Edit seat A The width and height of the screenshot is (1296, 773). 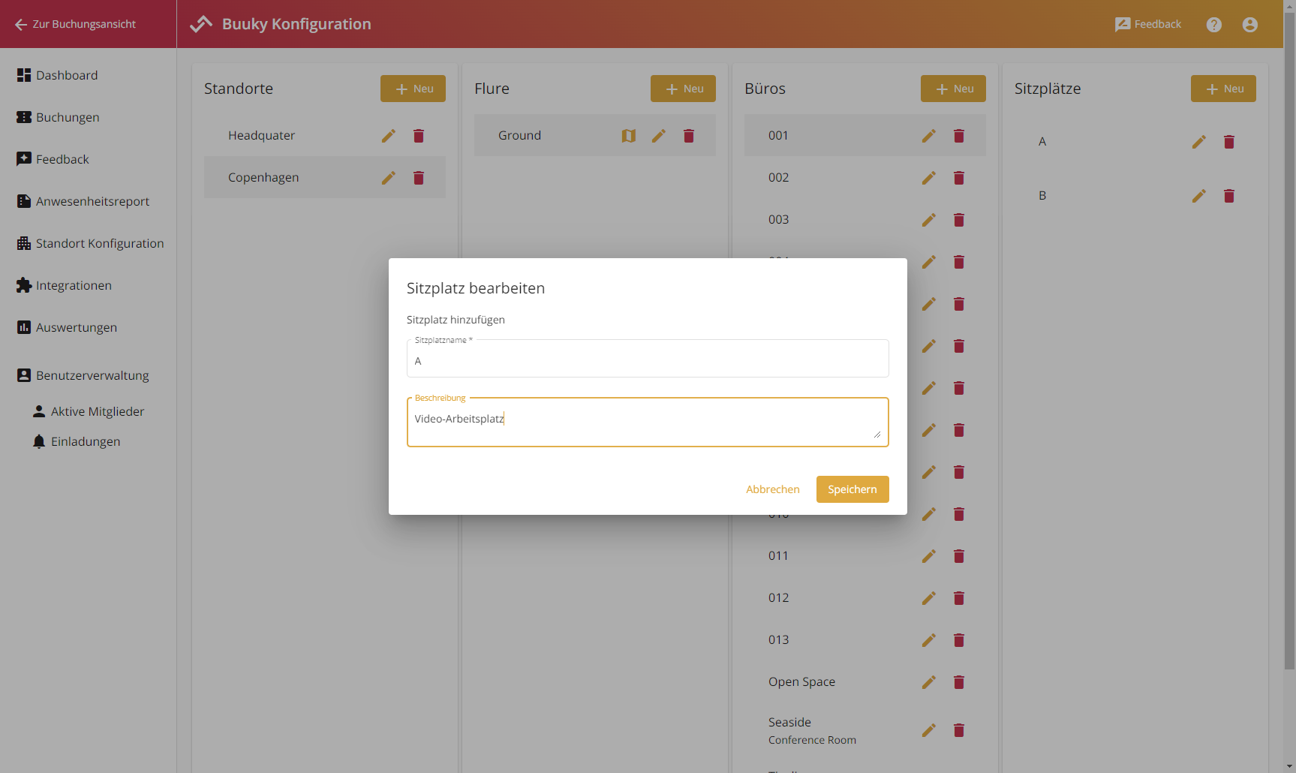pyautogui.click(x=1199, y=142)
